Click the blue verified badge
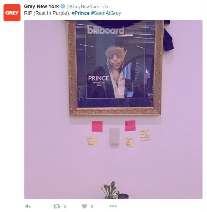The height and width of the screenshot is (212, 207). (63, 6)
